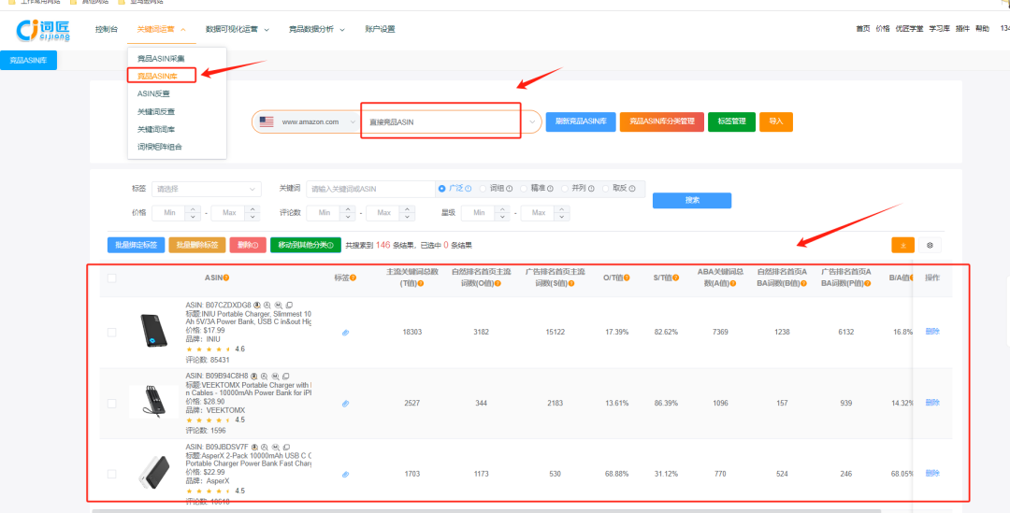Click the tag icon in AsperX row
This screenshot has width=1010, height=513.
click(345, 475)
